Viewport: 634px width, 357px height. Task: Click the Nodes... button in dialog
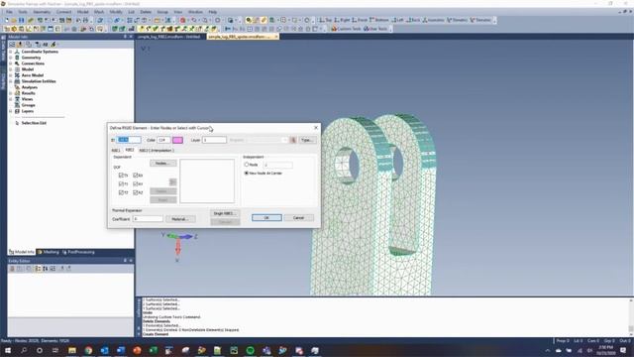(x=162, y=163)
